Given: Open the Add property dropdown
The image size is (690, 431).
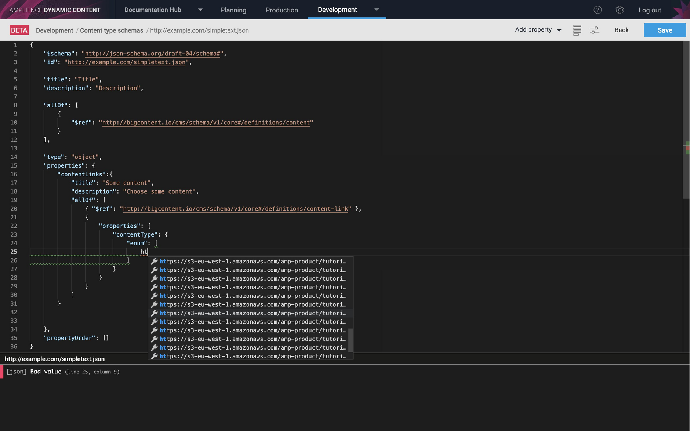Looking at the screenshot, I should pyautogui.click(x=538, y=30).
